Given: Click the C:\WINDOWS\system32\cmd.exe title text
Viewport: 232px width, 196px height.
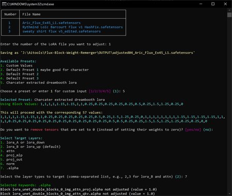Looking at the screenshot, I should pyautogui.click(x=30, y=4).
